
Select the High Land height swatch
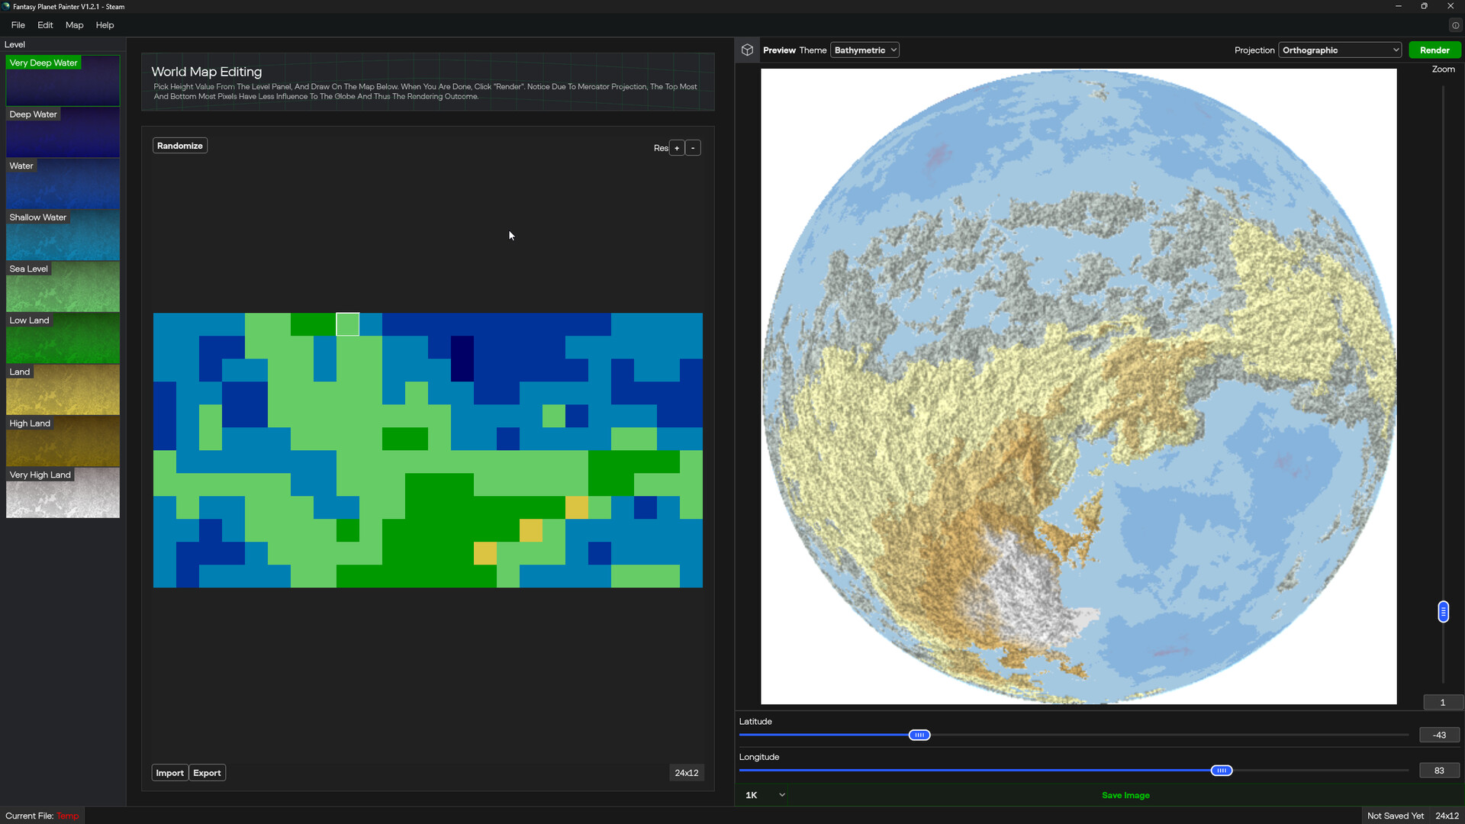pyautogui.click(x=63, y=441)
